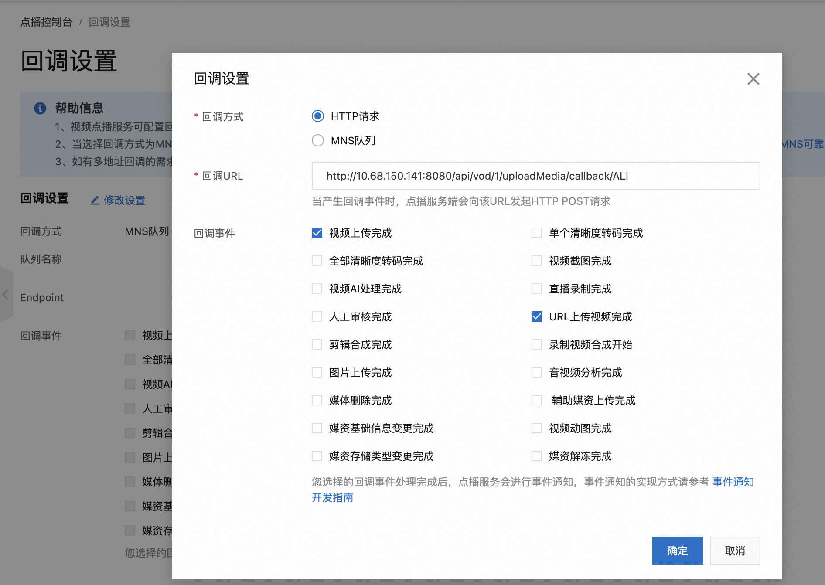
Task: Click the background 视频上 checkbox in page
Action: click(130, 335)
